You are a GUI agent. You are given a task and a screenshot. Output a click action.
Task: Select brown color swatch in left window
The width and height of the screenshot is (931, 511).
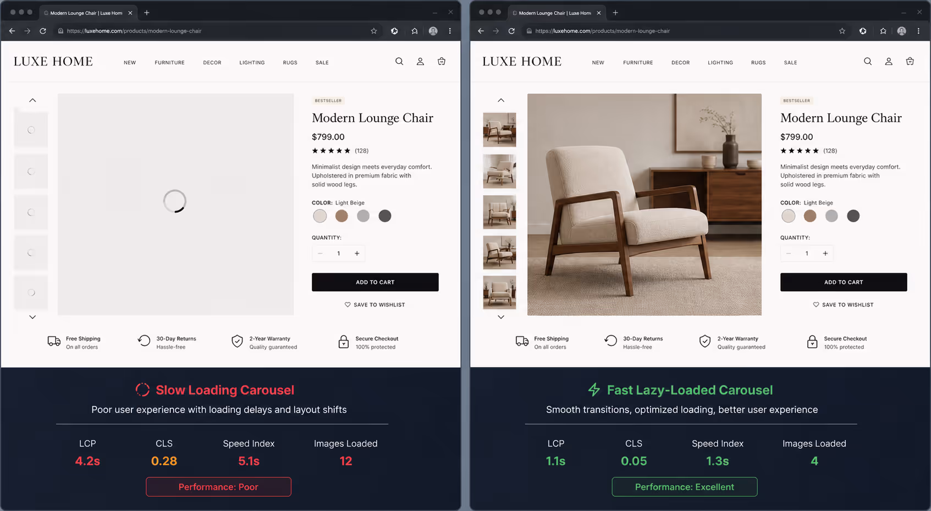pos(341,216)
